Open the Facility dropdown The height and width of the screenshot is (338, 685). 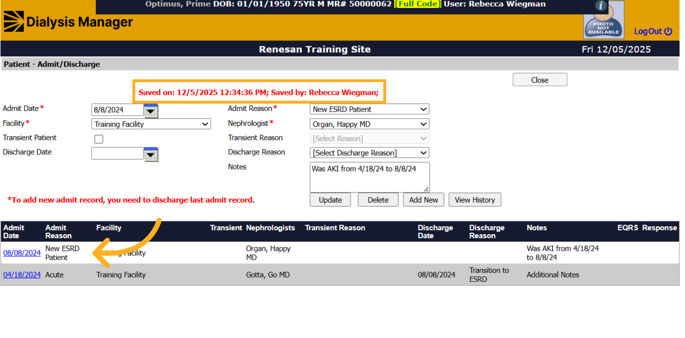(151, 124)
